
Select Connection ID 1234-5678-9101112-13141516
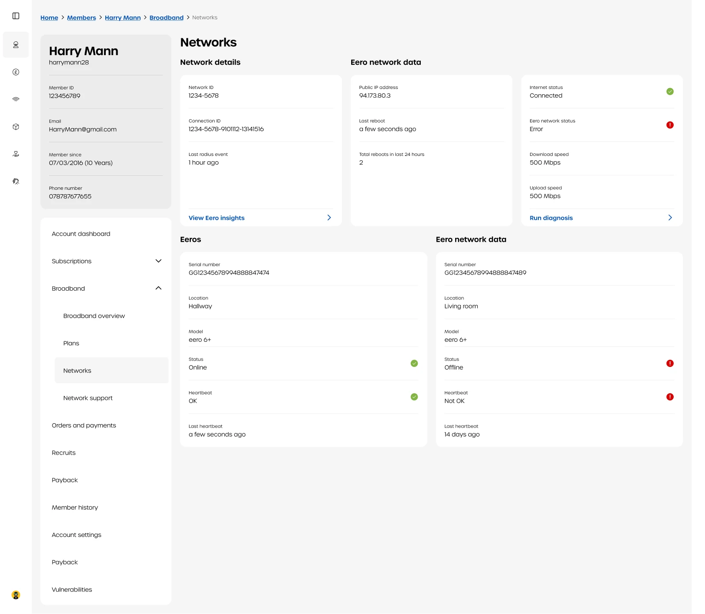pyautogui.click(x=226, y=129)
